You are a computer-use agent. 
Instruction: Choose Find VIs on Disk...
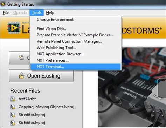(75, 29)
